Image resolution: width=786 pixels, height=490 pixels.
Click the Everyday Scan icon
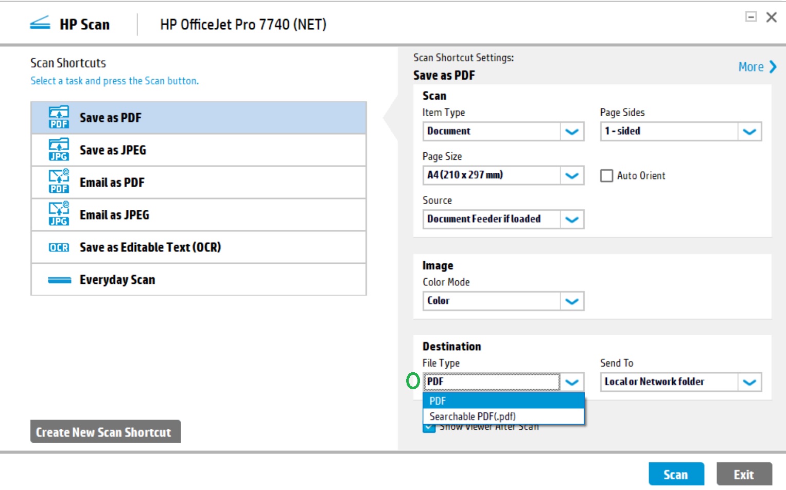[59, 280]
